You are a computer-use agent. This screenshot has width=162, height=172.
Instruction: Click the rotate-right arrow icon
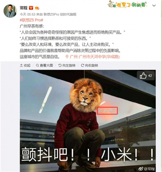coord(82,65)
